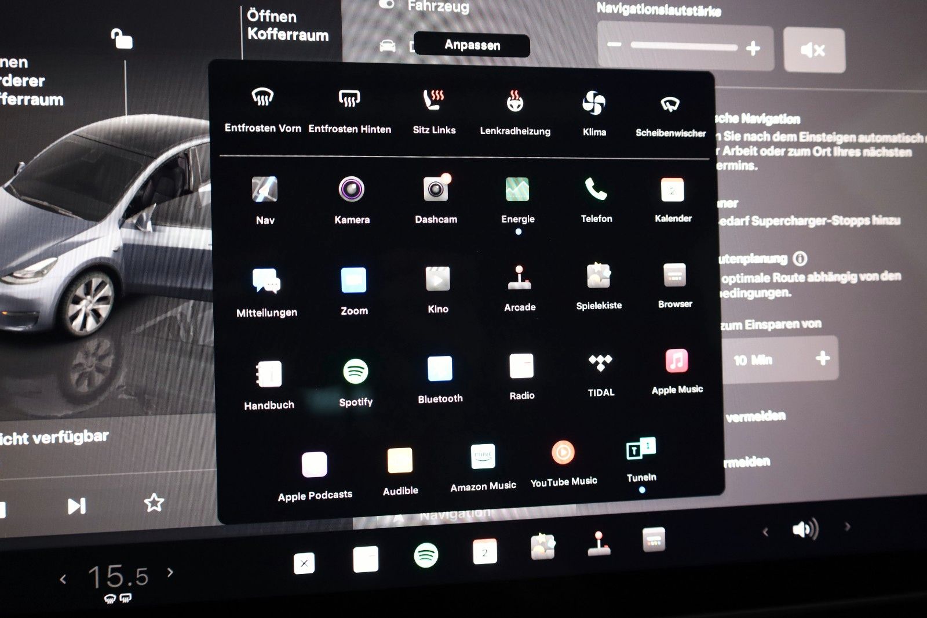Open Kalender from the bottom dock

[484, 552]
